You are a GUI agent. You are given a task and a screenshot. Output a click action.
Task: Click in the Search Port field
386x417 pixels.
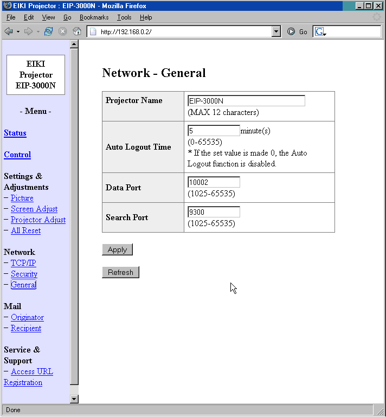coord(214,212)
